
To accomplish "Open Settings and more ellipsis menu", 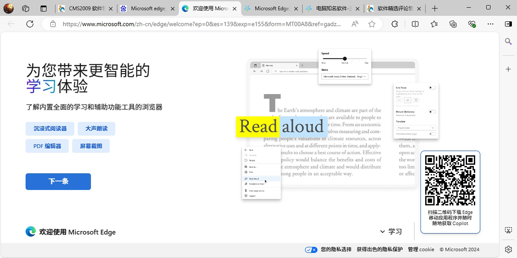I will [491, 24].
